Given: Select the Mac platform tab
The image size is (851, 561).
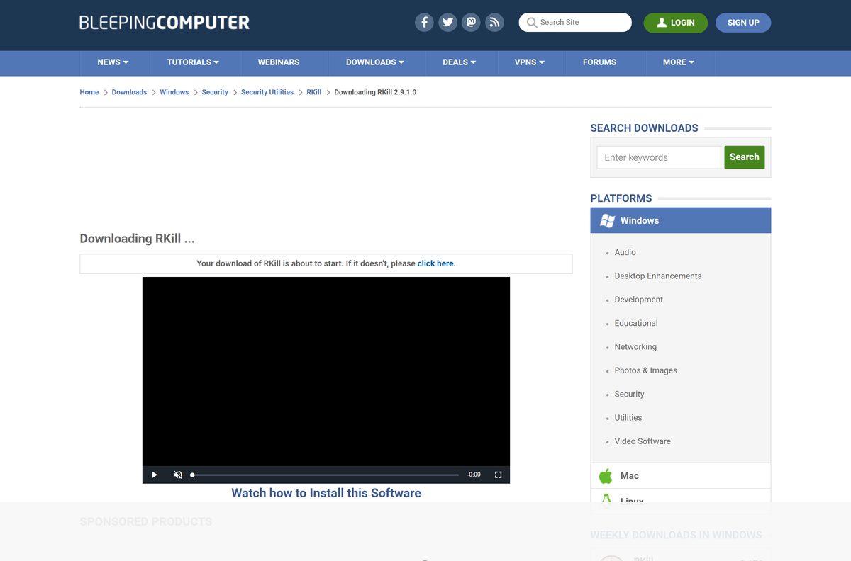Looking at the screenshot, I should click(x=681, y=476).
